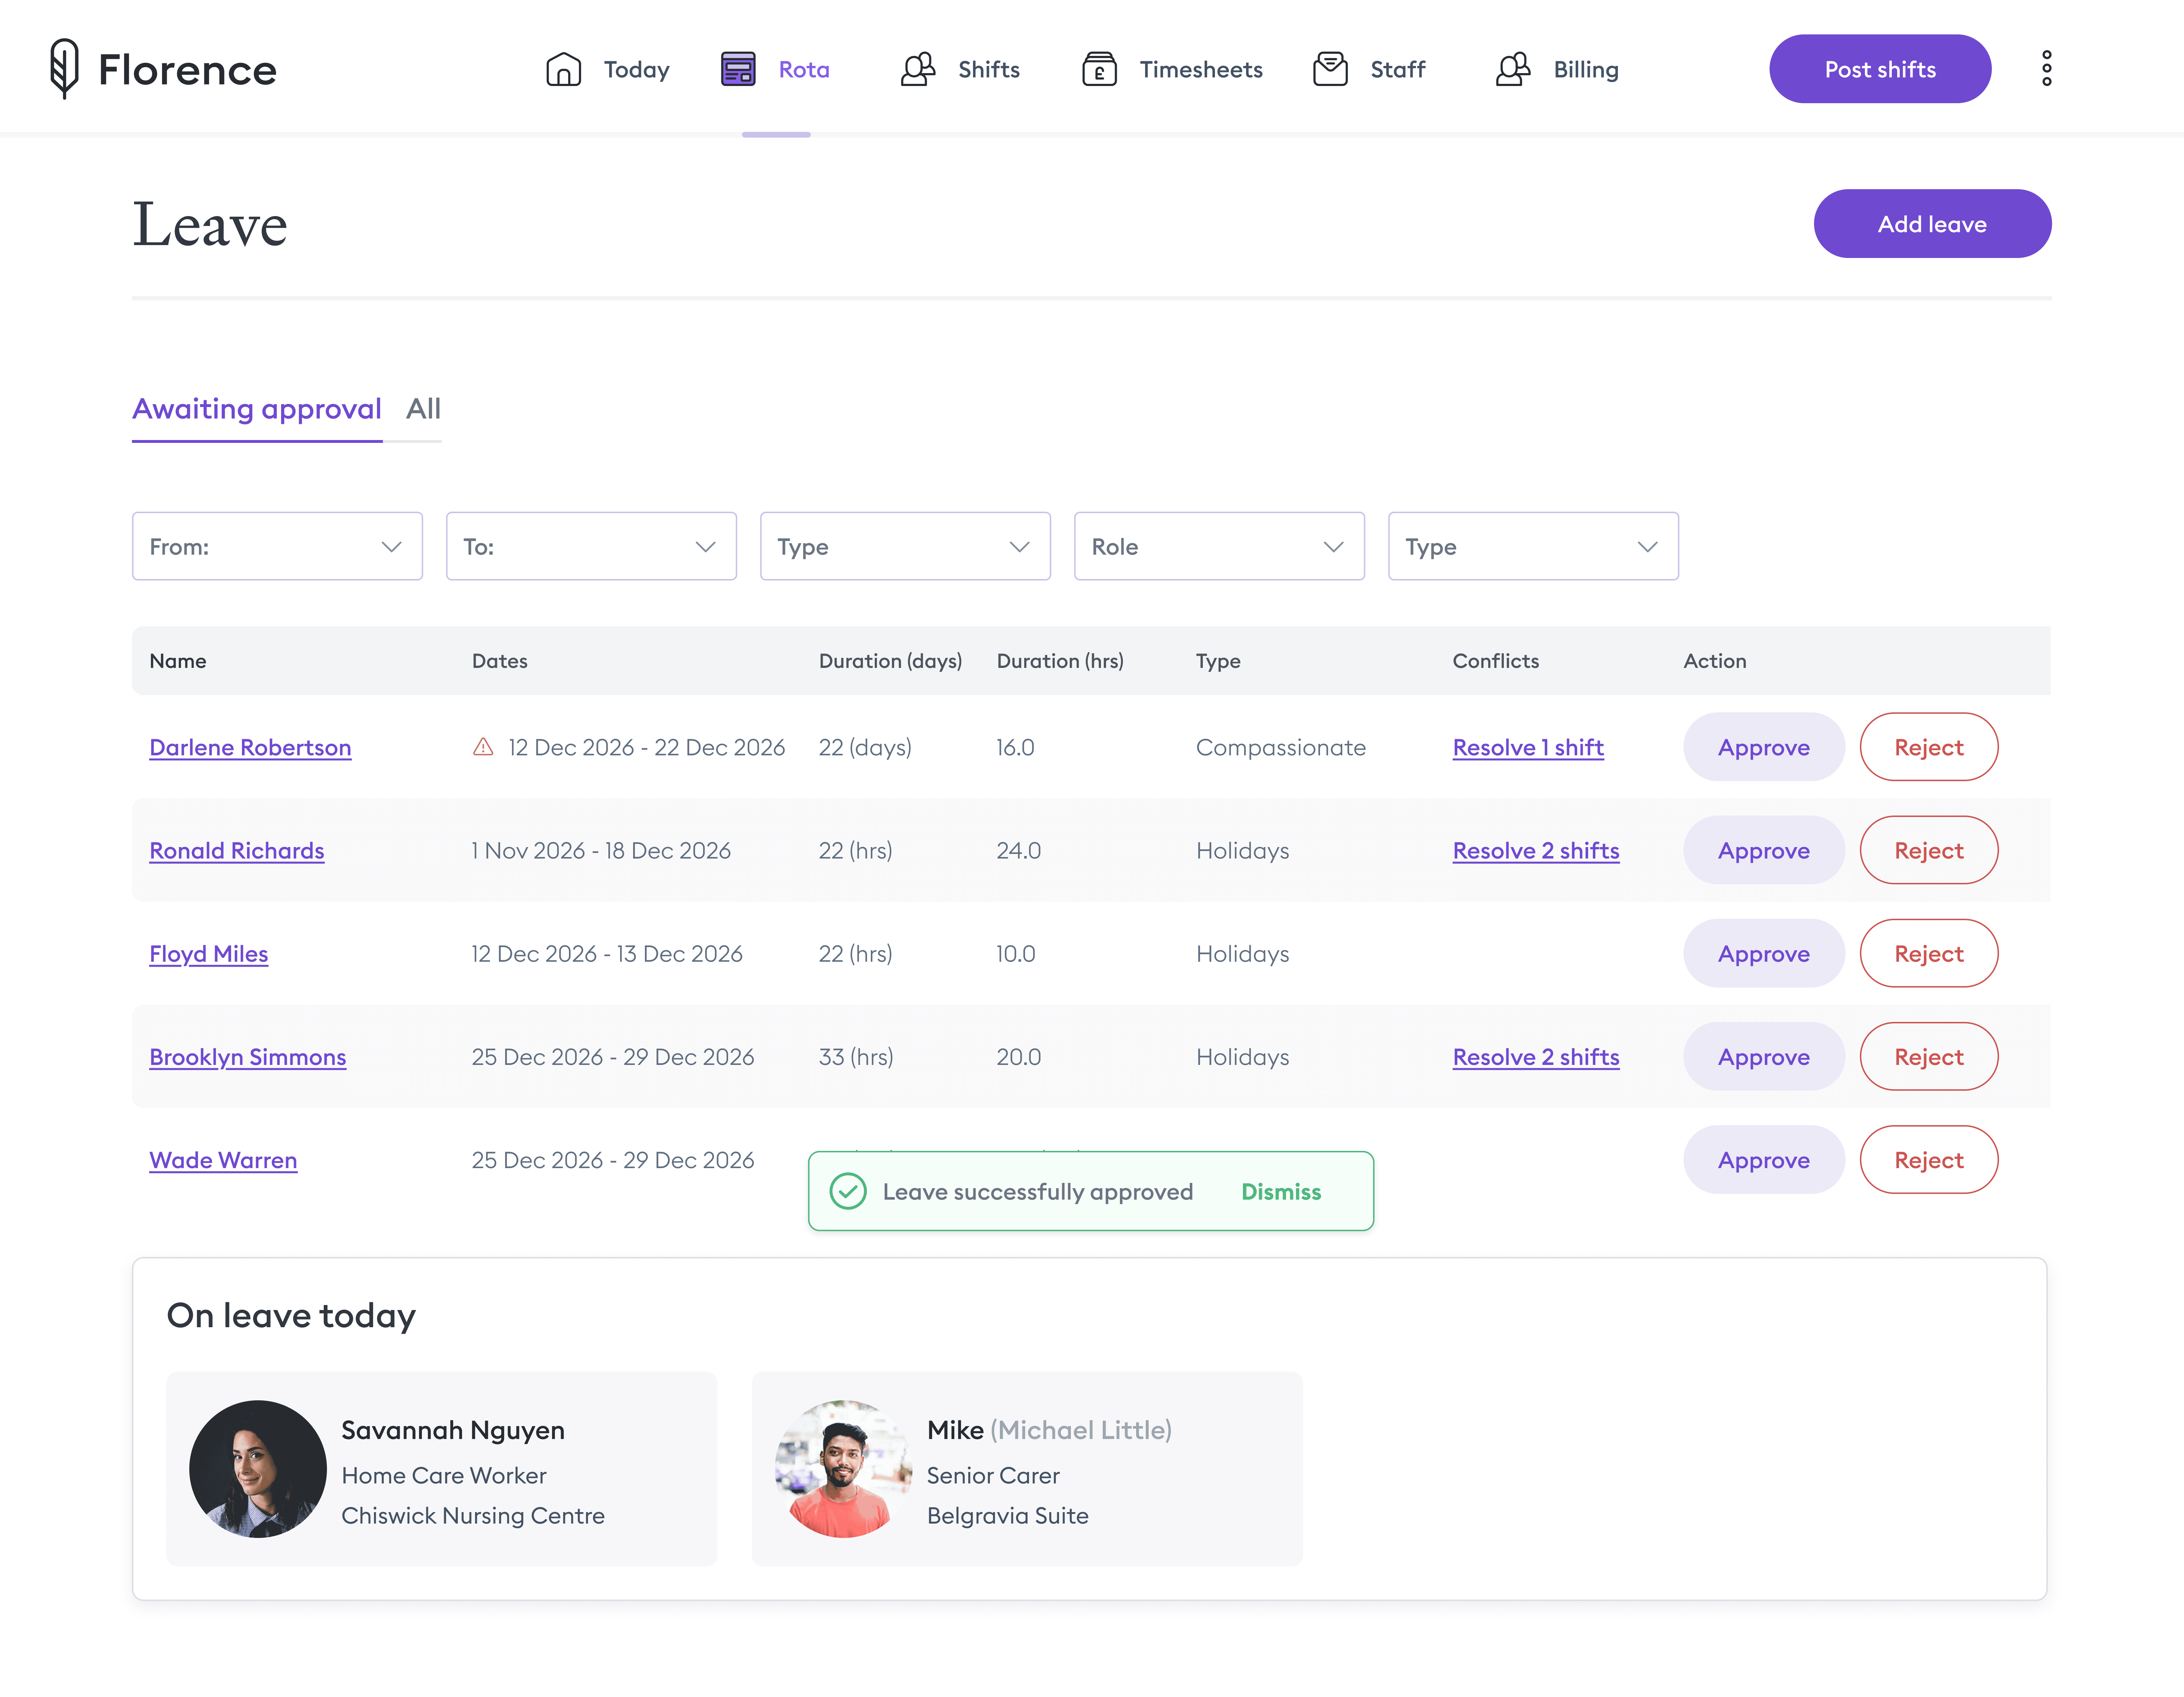
Task: Select the Savannah Nguyen leave card
Action: pyautogui.click(x=442, y=1469)
